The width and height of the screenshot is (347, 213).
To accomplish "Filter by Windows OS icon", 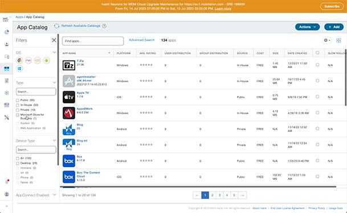I will click(19, 69).
